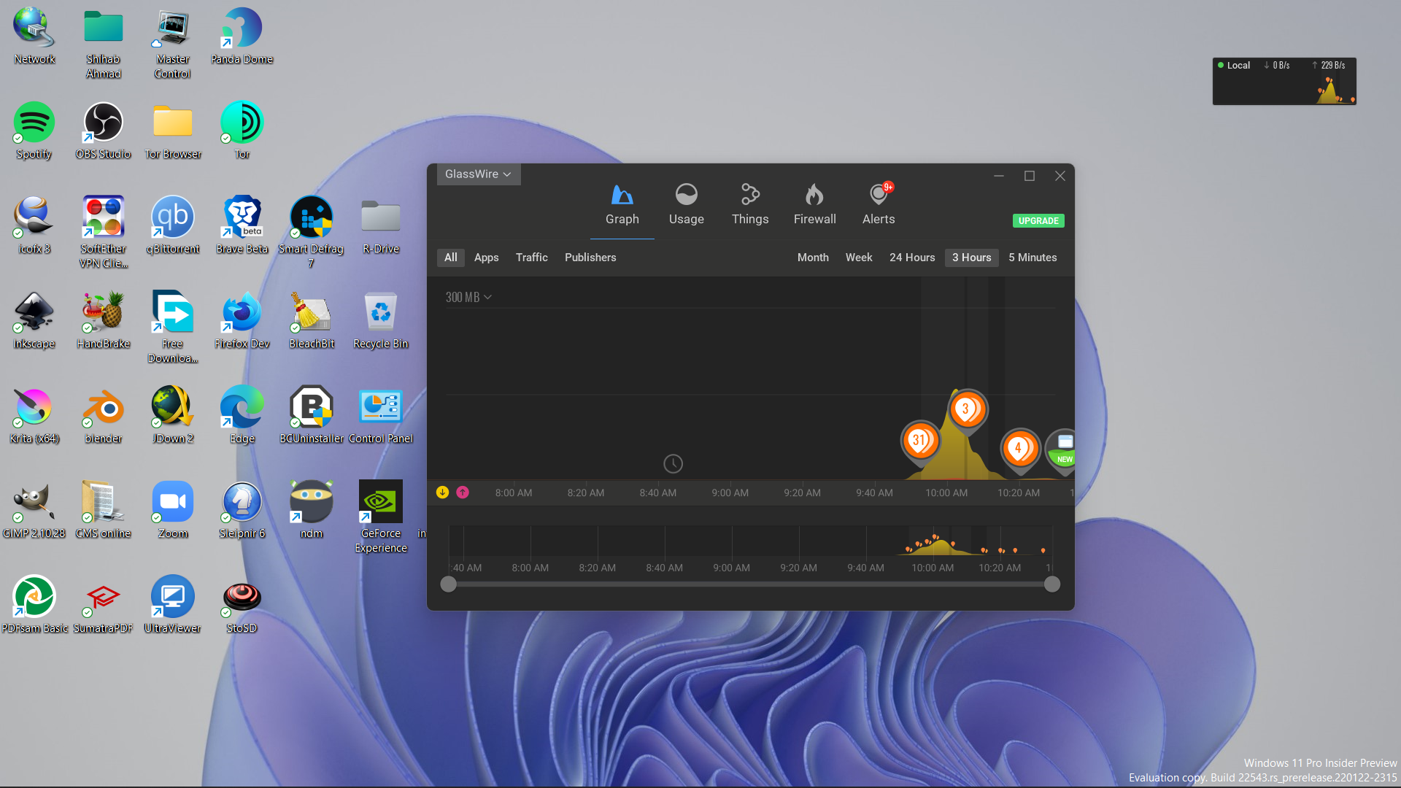Set time range to 3 Hours
The height and width of the screenshot is (788, 1401).
(x=972, y=258)
